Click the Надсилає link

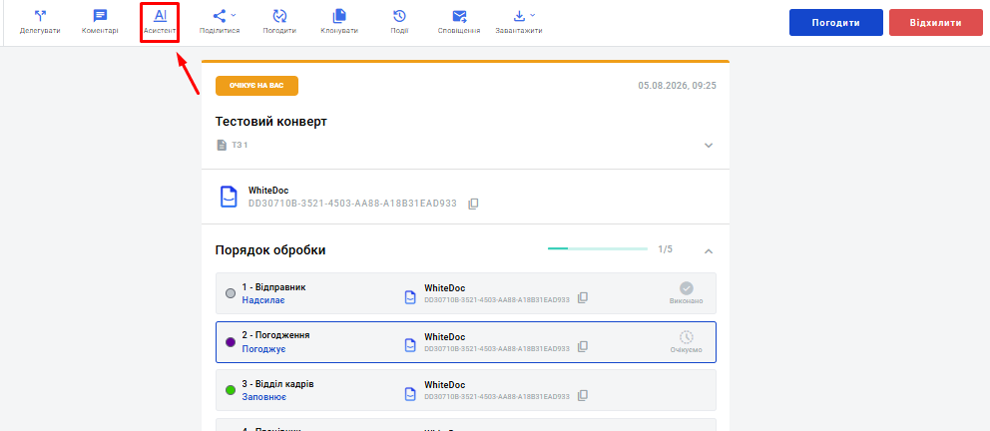coord(263,300)
